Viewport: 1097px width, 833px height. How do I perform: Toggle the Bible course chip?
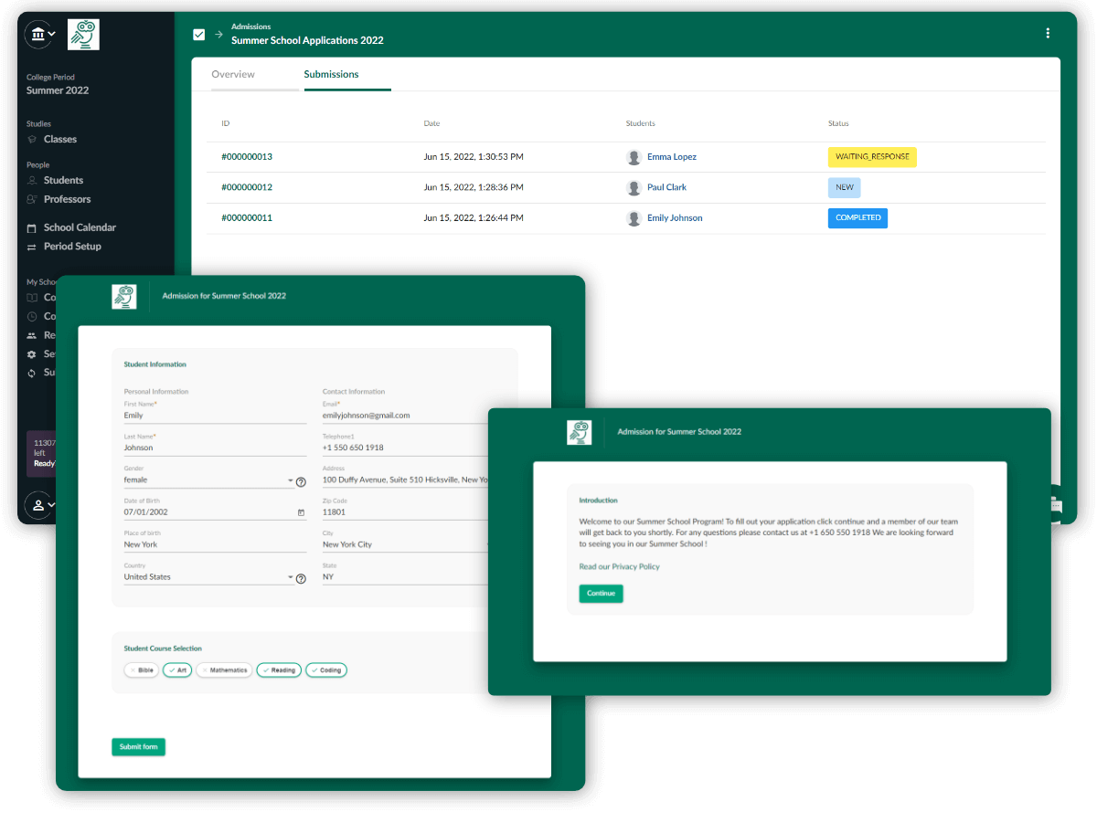point(140,670)
